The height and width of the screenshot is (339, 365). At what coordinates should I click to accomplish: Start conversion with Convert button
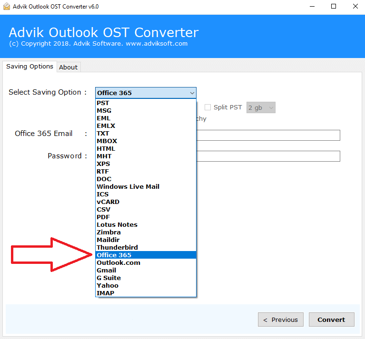point(332,320)
